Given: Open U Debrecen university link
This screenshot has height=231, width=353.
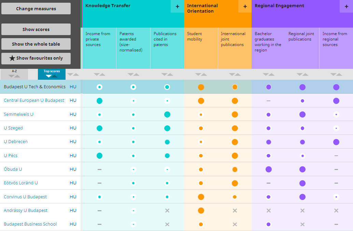Looking at the screenshot, I should (x=16, y=142).
